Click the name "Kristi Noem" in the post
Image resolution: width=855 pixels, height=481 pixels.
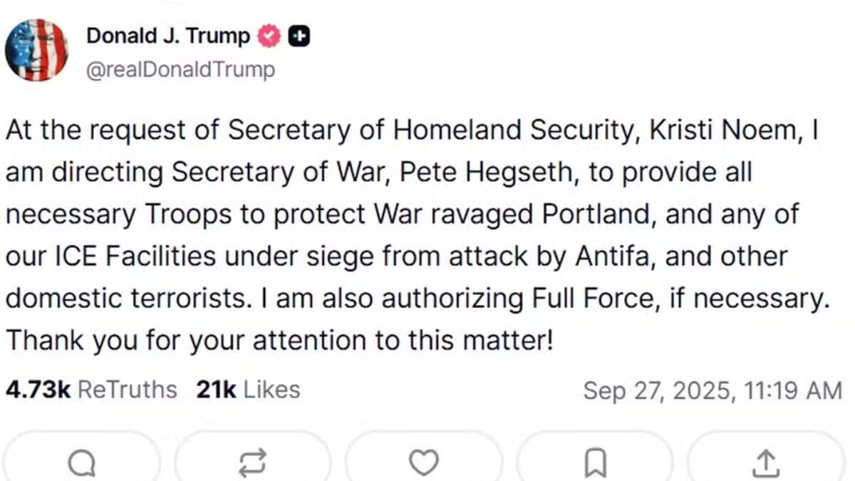coord(723,132)
